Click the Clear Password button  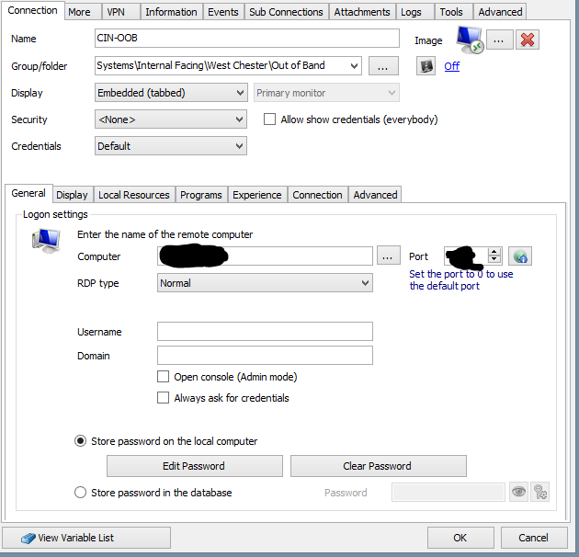point(378,466)
